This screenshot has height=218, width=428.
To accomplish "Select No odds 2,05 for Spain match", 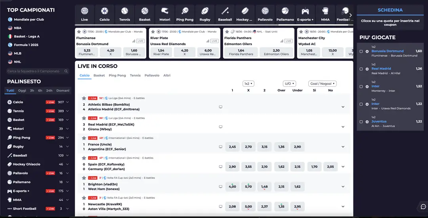I will tap(331, 167).
